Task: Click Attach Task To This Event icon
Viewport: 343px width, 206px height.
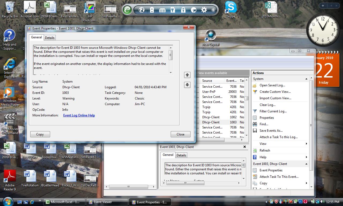Action: 255,177
